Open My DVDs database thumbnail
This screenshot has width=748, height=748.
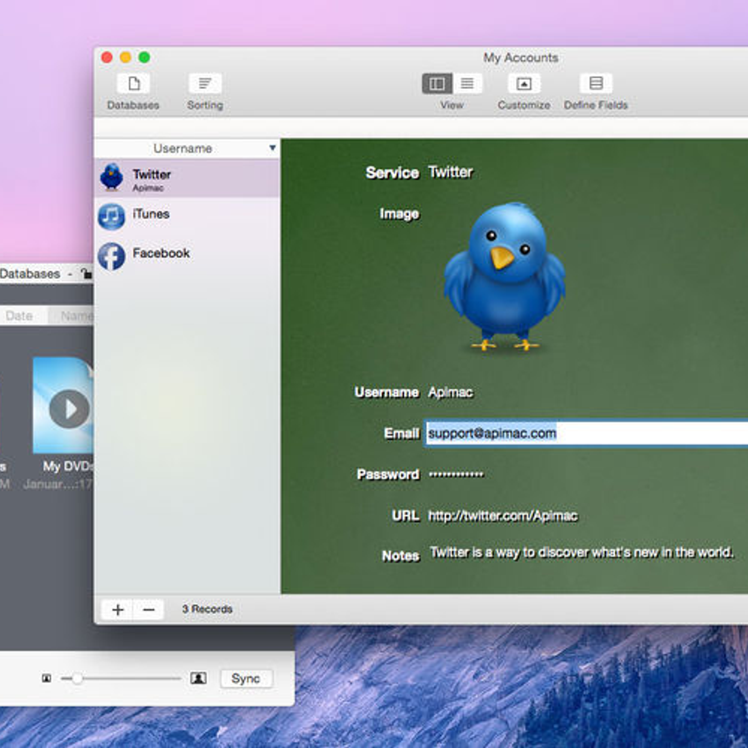(63, 405)
